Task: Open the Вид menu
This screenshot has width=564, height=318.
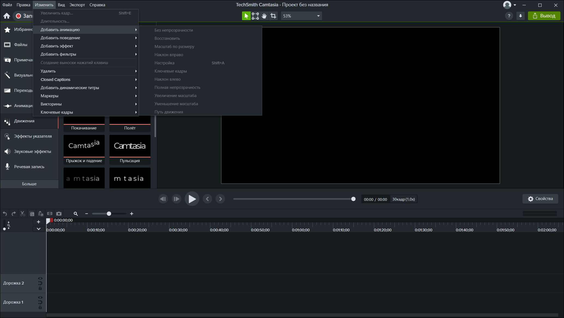Action: [61, 5]
